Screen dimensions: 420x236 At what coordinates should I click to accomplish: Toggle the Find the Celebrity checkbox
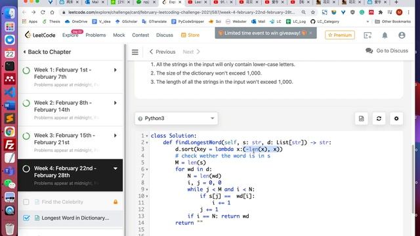[x=26, y=202]
